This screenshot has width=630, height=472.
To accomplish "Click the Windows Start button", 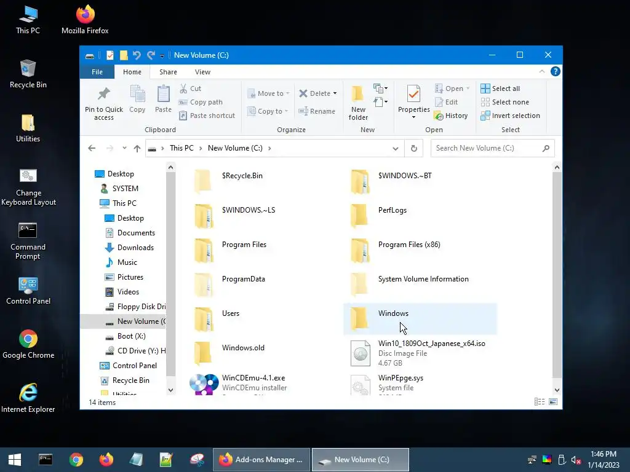I will (x=15, y=460).
